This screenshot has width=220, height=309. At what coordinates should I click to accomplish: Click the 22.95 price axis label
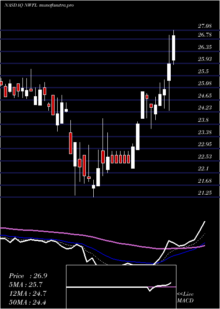tap(205, 144)
